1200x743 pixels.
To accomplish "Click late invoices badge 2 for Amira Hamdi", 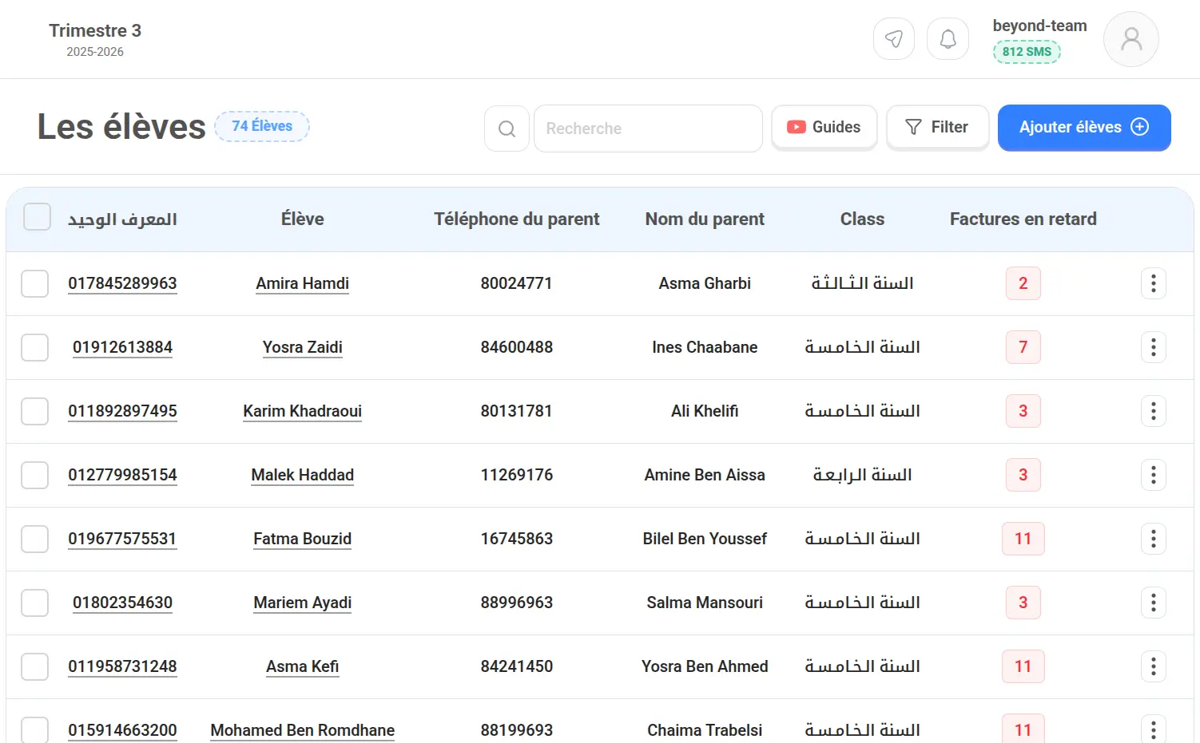I will click(1023, 283).
